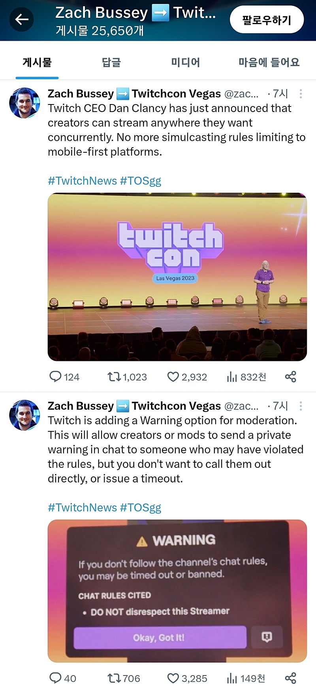This screenshot has height=689, width=316.
Task: Open more options on the Warning moderation tweet
Action: pyautogui.click(x=301, y=406)
